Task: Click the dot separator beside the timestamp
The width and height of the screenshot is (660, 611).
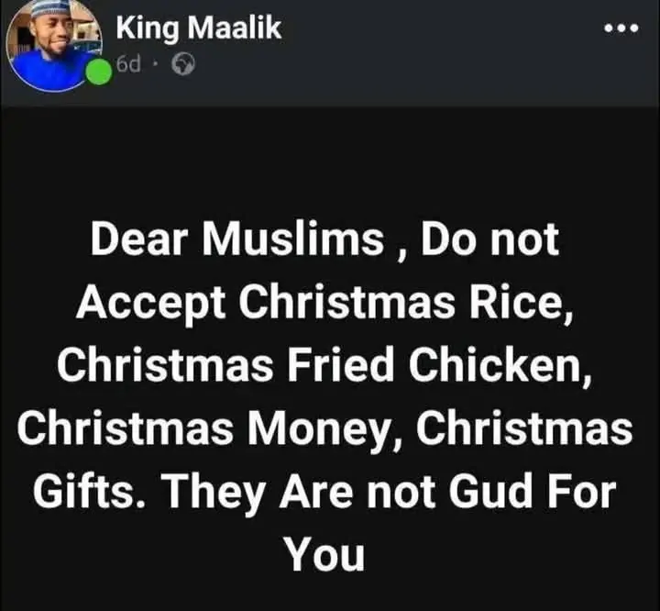Action: (155, 64)
